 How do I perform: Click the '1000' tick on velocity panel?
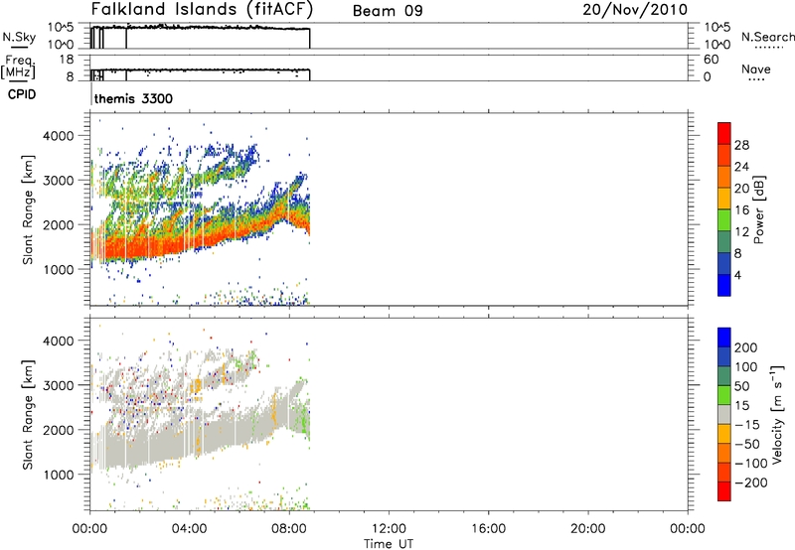(58, 475)
